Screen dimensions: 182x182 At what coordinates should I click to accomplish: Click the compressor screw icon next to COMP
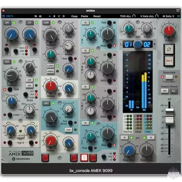pyautogui.click(x=60, y=22)
